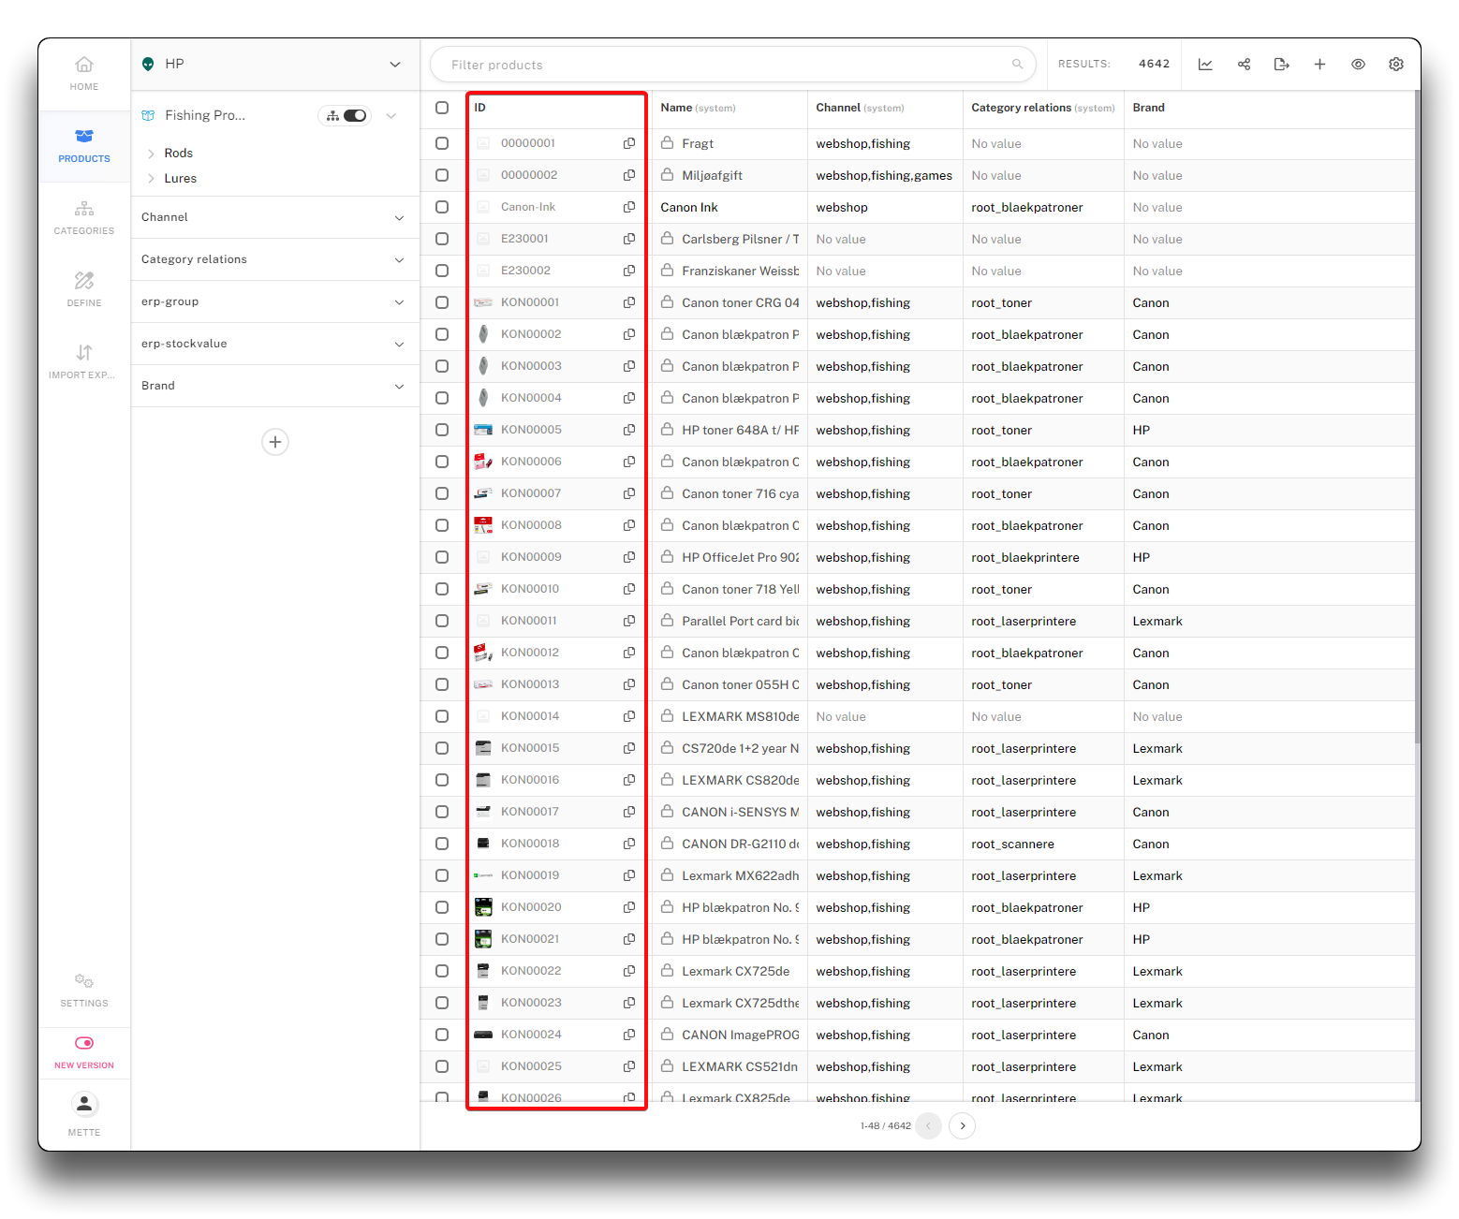
Task: Add a new product with plus icon
Action: [1319, 65]
